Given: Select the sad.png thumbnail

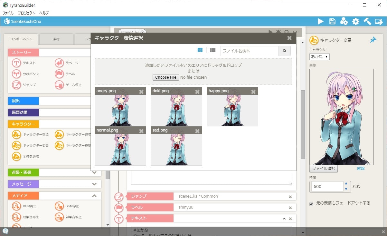Looking at the screenshot, I should click(x=176, y=146).
